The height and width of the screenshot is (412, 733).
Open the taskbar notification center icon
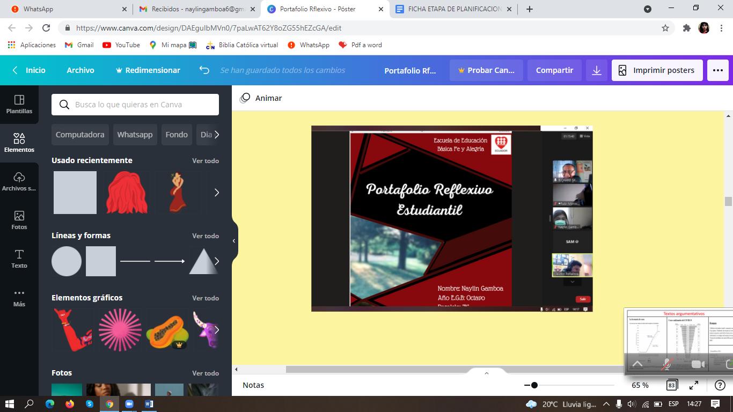click(x=715, y=404)
